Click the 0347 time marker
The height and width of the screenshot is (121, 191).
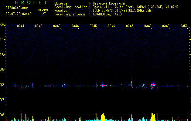click(130, 26)
